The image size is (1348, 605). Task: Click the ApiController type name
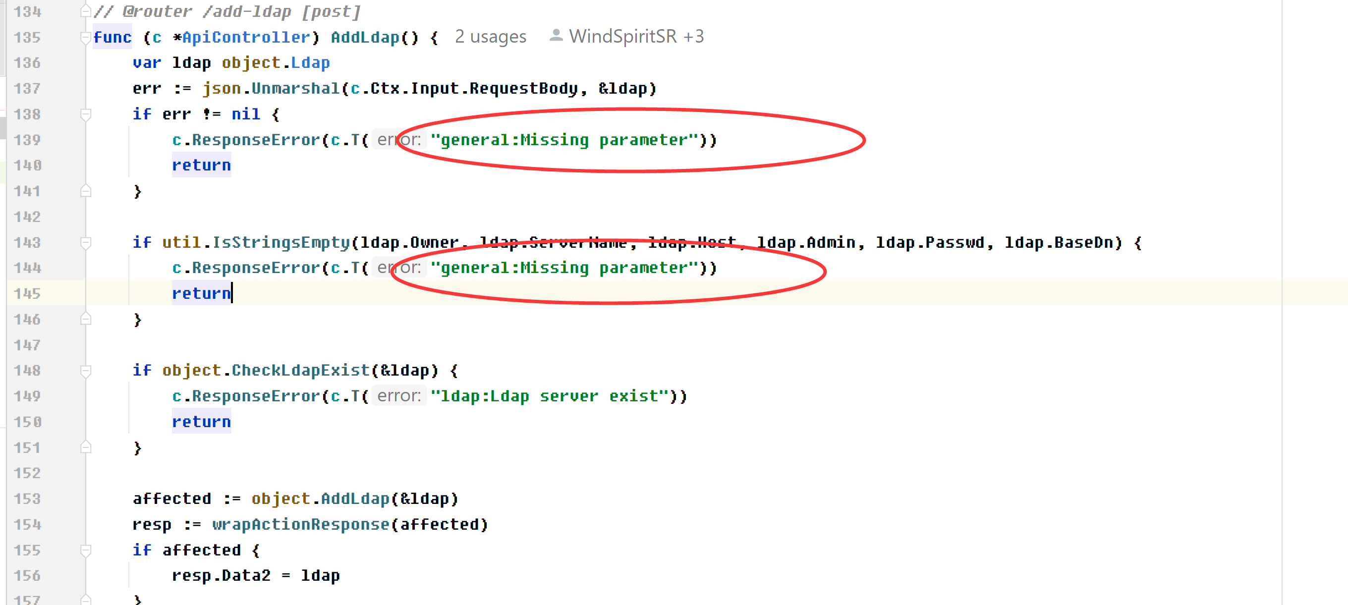(246, 37)
